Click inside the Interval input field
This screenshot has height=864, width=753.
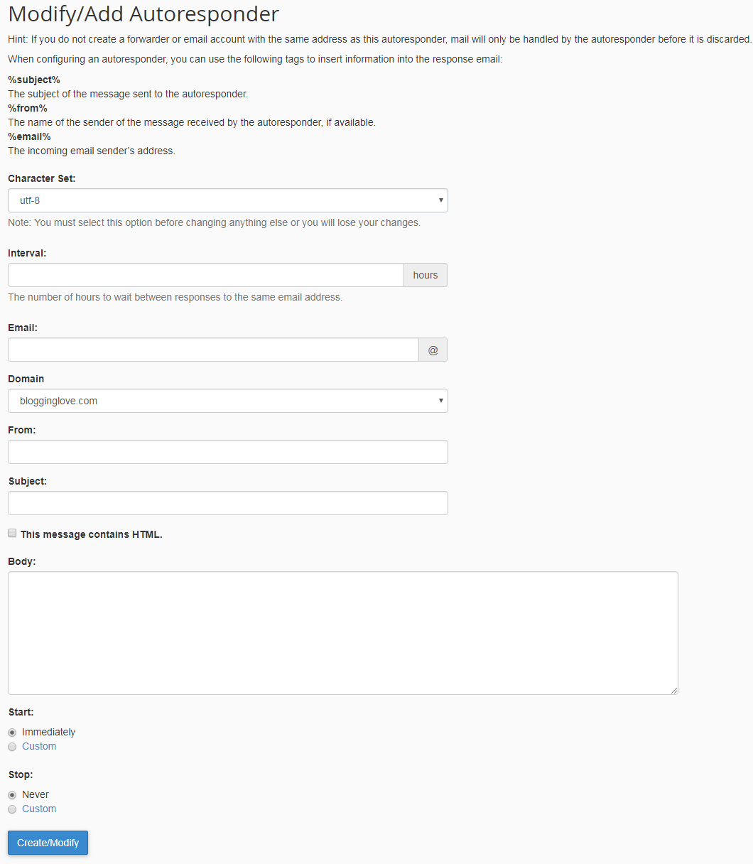click(206, 275)
